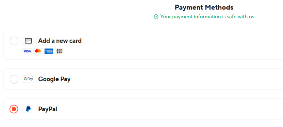Click the payment information is safe message
The image size is (283, 127).
point(207,17)
